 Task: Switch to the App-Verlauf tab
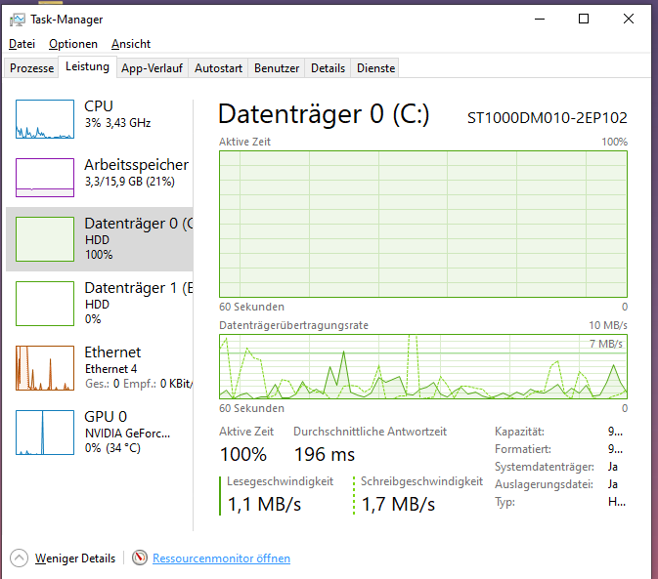point(153,68)
